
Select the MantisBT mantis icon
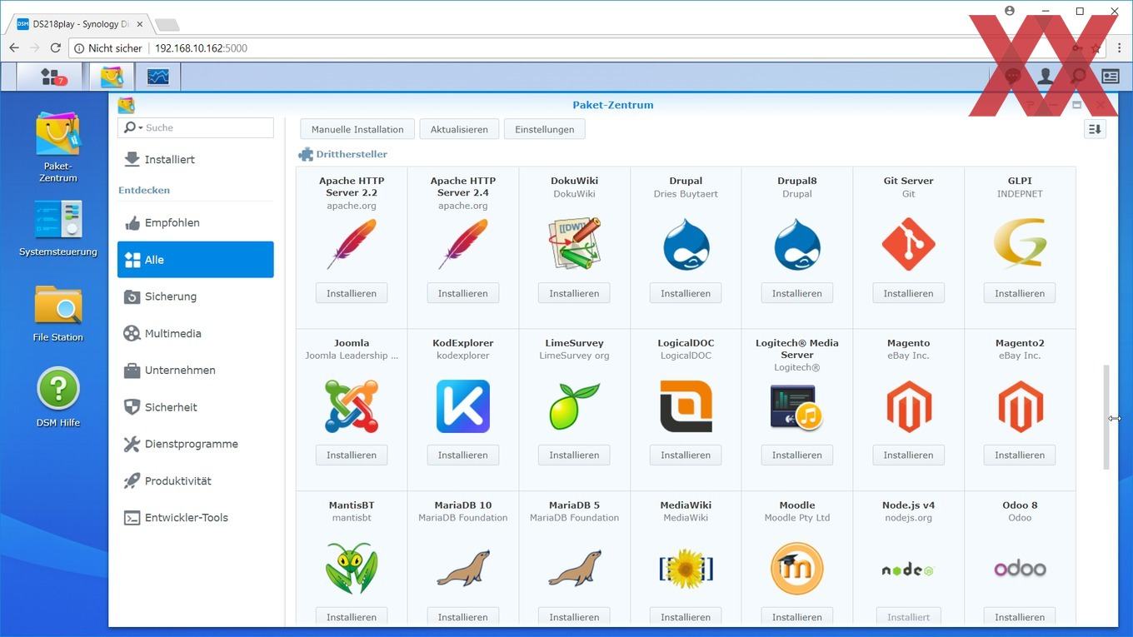click(x=352, y=568)
